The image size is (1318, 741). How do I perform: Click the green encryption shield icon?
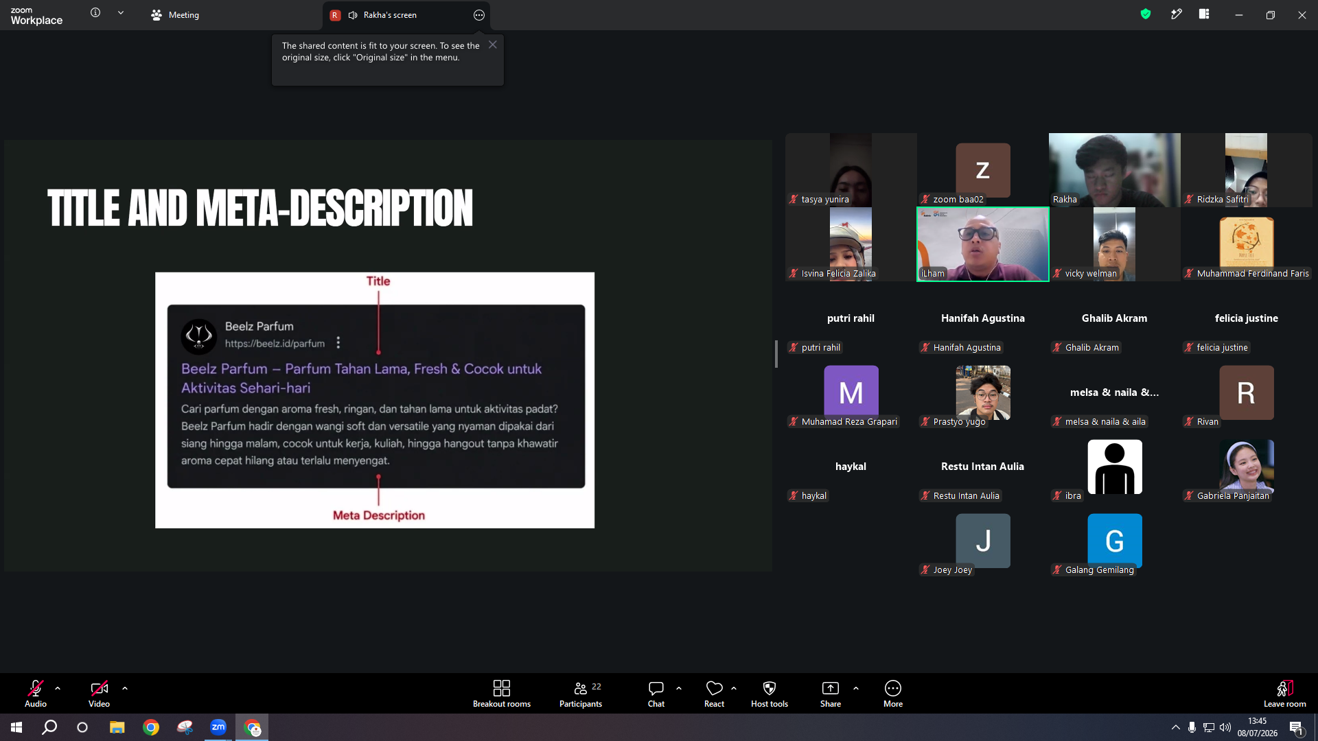(x=1146, y=14)
